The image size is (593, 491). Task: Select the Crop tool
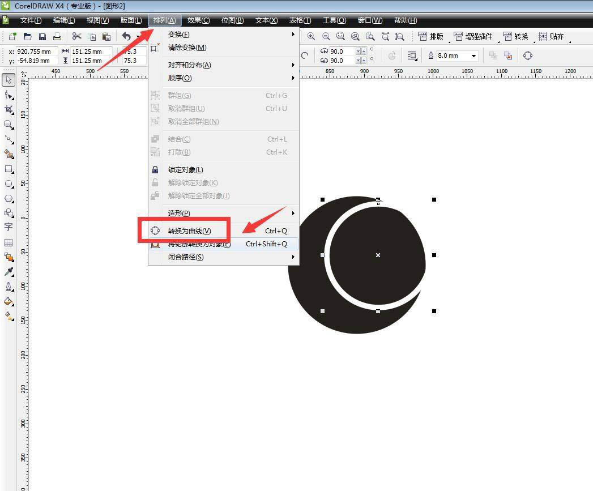pyautogui.click(x=8, y=110)
